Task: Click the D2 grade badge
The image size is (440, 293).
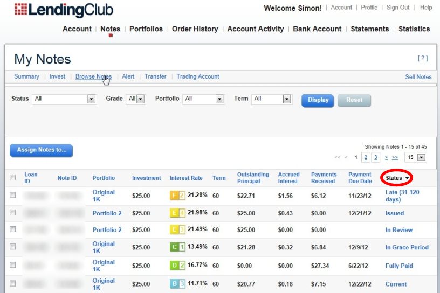Action: point(177,266)
